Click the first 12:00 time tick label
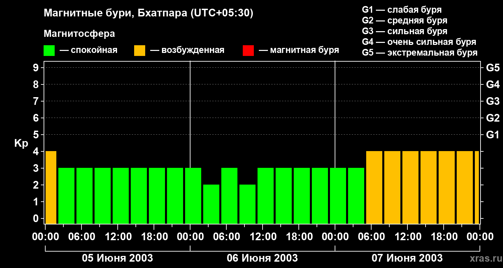The height and width of the screenshot is (268, 503). pos(118,237)
